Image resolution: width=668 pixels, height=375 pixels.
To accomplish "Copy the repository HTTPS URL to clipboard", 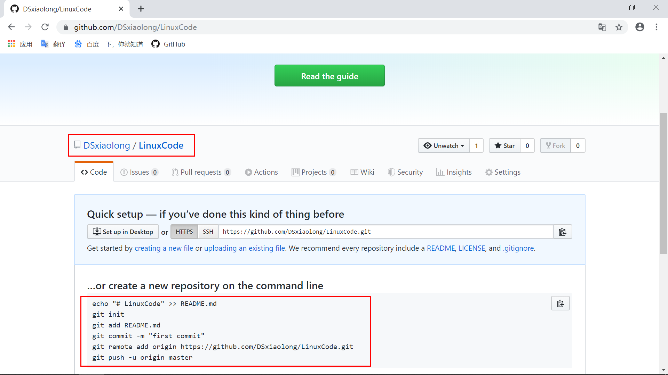I will [x=562, y=232].
